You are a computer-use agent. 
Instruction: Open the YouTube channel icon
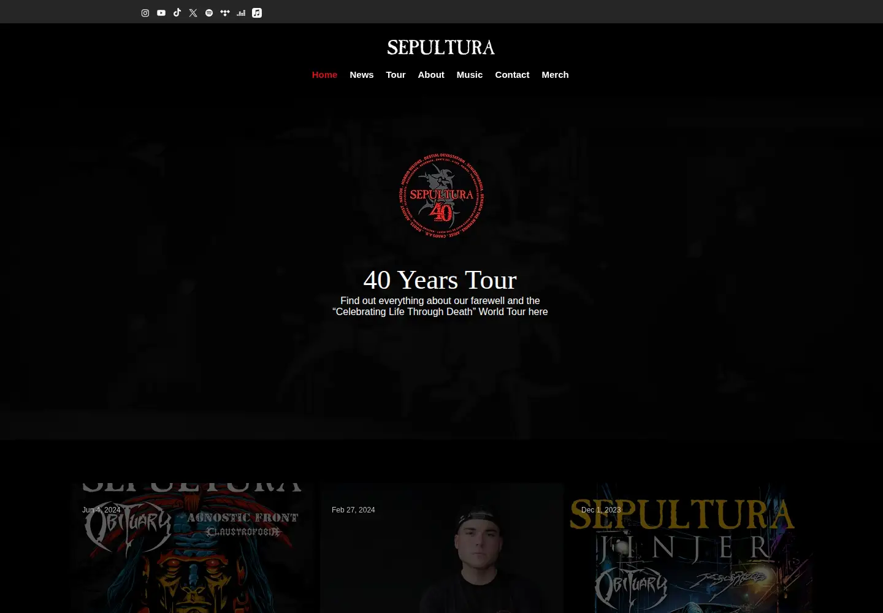point(161,13)
